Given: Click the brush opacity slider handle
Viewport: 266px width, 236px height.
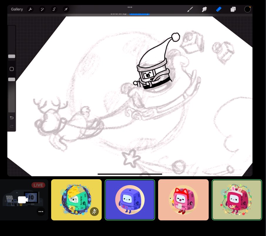Looking at the screenshot, I should [12, 79].
